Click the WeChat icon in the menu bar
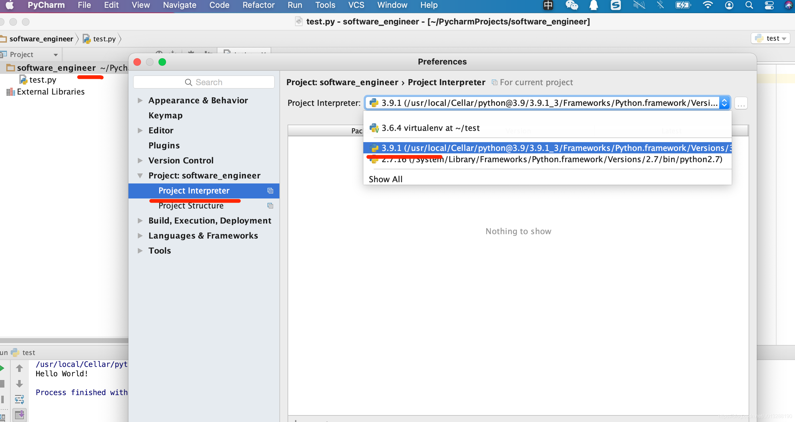Screen dimensions: 795x422 (572, 5)
